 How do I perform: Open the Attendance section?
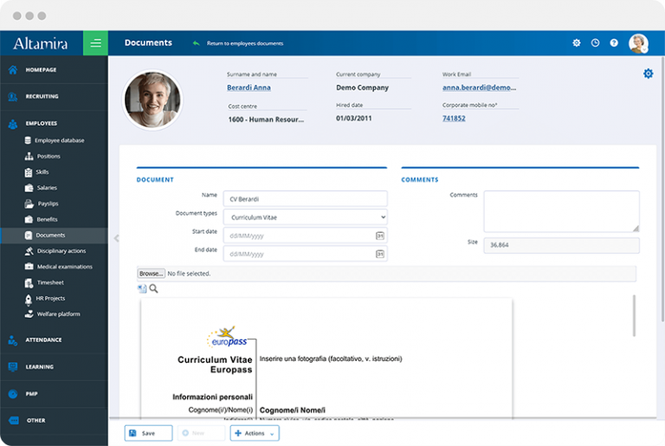[x=43, y=339]
